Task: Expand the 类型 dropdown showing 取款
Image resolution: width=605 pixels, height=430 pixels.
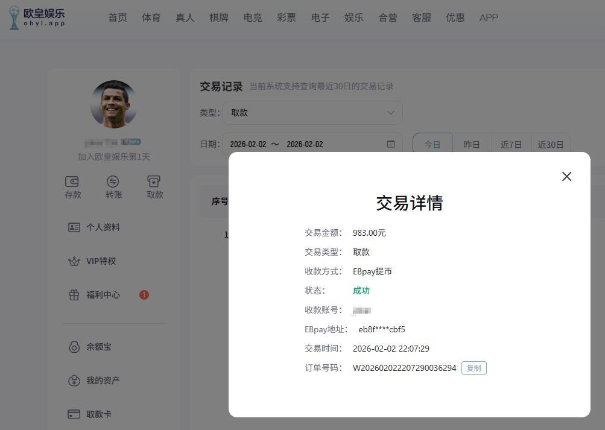Action: (x=312, y=113)
